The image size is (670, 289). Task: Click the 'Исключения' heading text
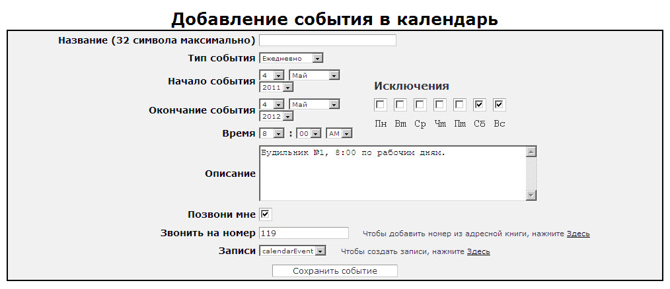[x=412, y=86]
